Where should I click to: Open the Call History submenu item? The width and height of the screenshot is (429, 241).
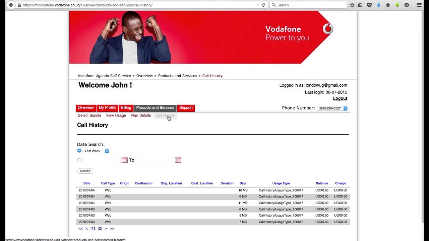(x=165, y=115)
